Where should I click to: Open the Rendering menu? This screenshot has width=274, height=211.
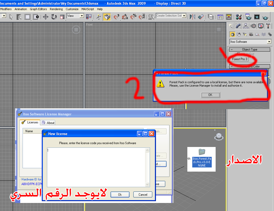click(56, 9)
